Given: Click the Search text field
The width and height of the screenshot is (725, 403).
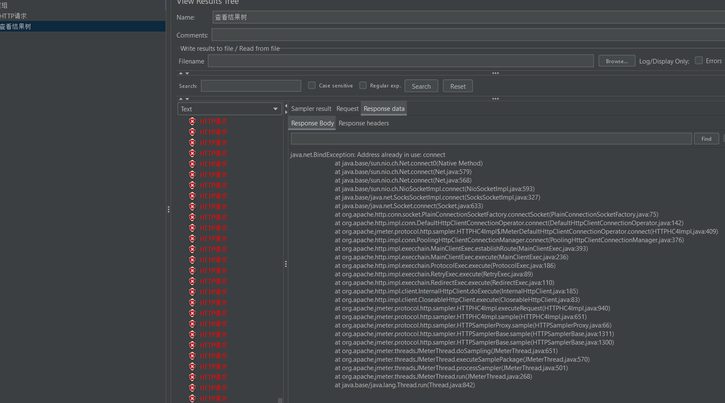Looking at the screenshot, I should click(251, 86).
